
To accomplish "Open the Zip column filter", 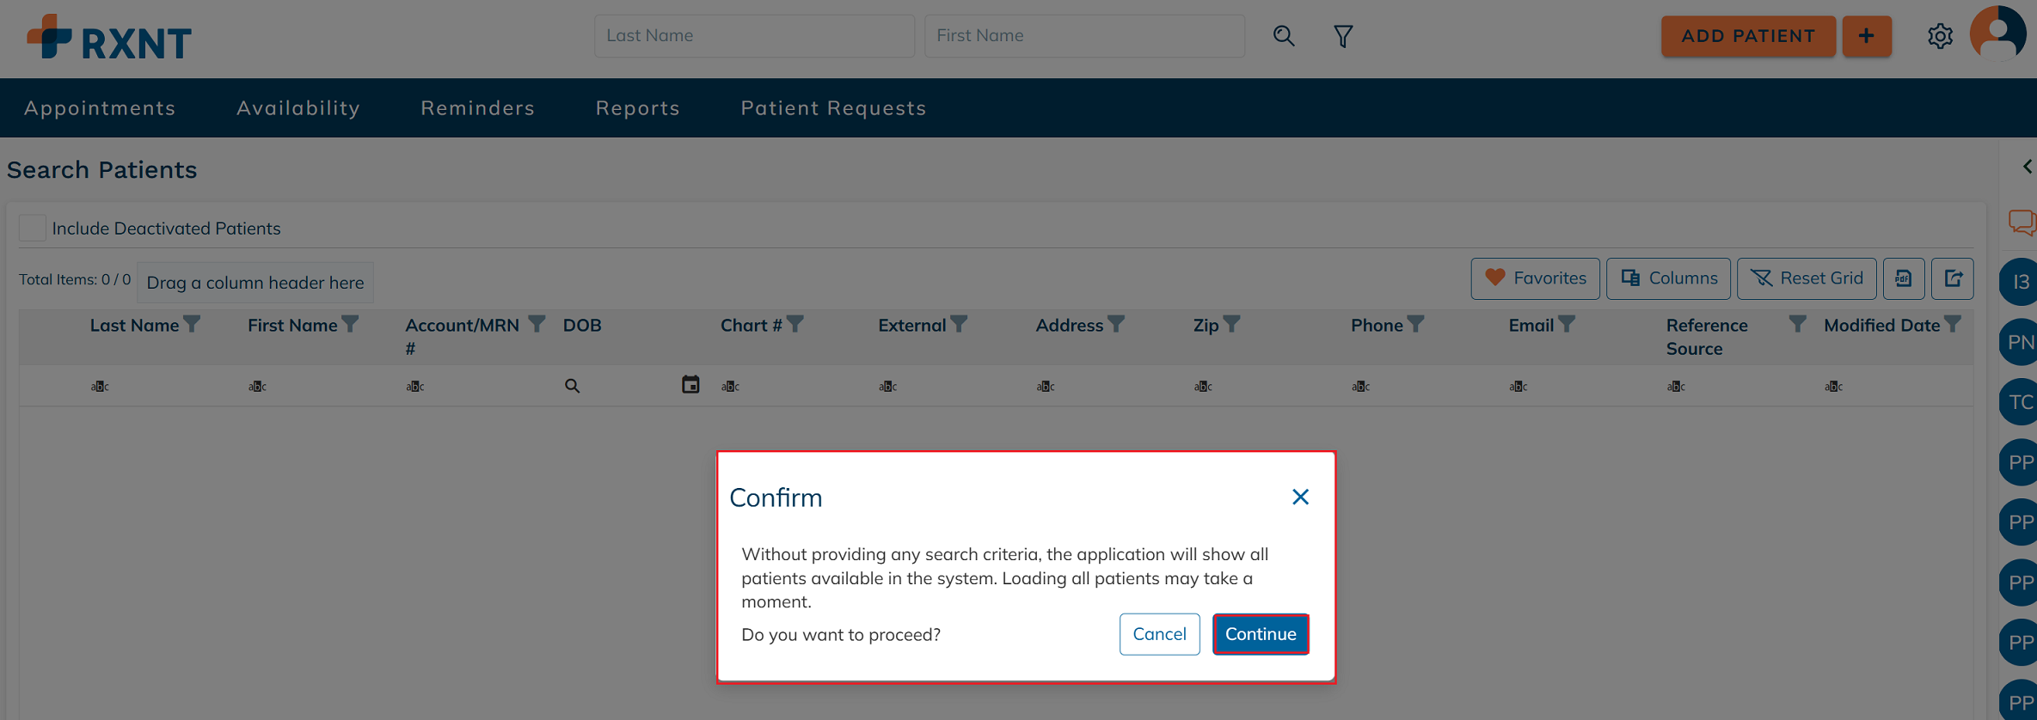I will coord(1232,325).
